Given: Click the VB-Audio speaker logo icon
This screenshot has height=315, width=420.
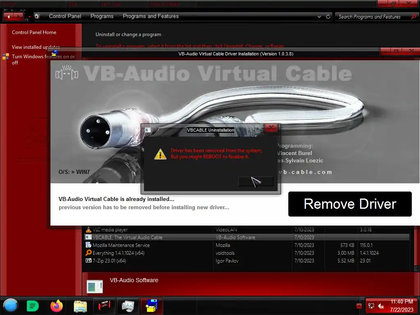Looking at the screenshot, I should pos(67,73).
